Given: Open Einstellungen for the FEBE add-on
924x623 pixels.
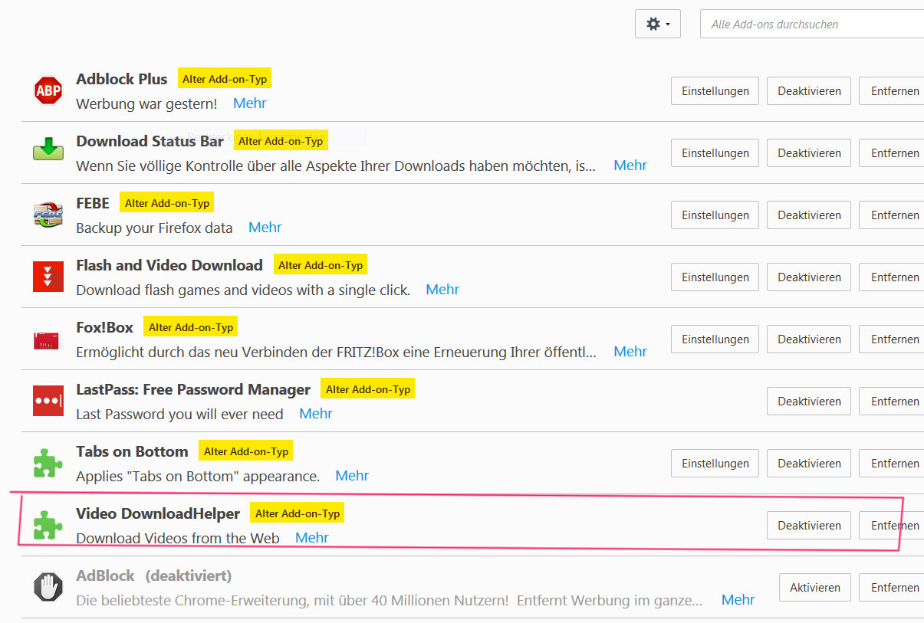Looking at the screenshot, I should coord(715,215).
